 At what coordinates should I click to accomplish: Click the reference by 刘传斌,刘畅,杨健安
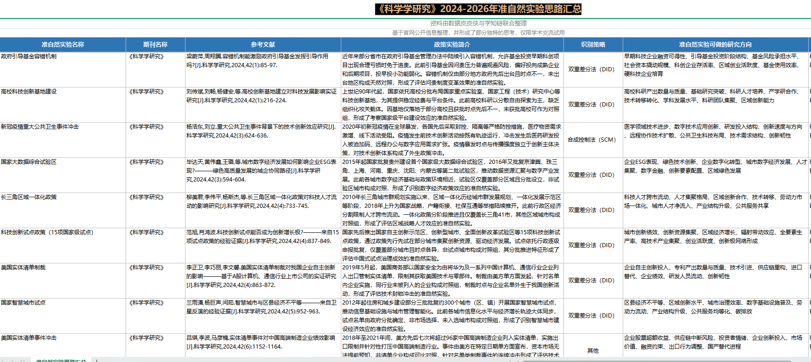pyautogui.click(x=263, y=105)
